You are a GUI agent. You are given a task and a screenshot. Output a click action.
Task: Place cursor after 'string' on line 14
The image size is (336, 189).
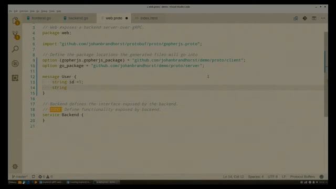pos(67,88)
